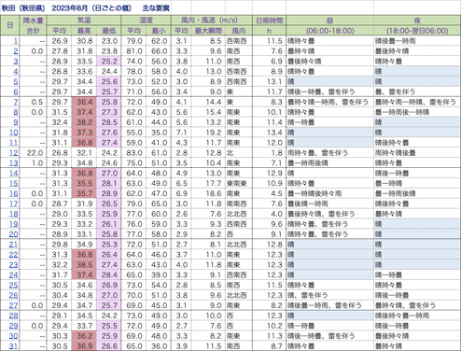461x351 pixels.
Task: Click the 83.0 average humidity on day 12
Action: [134, 153]
